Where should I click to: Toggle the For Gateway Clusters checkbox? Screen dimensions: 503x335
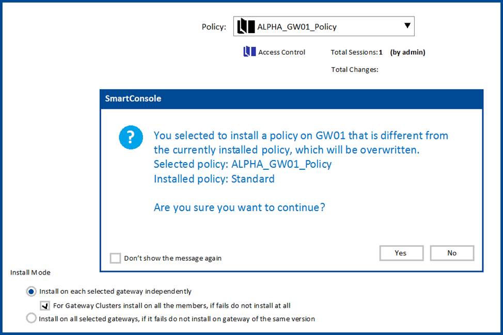point(45,306)
